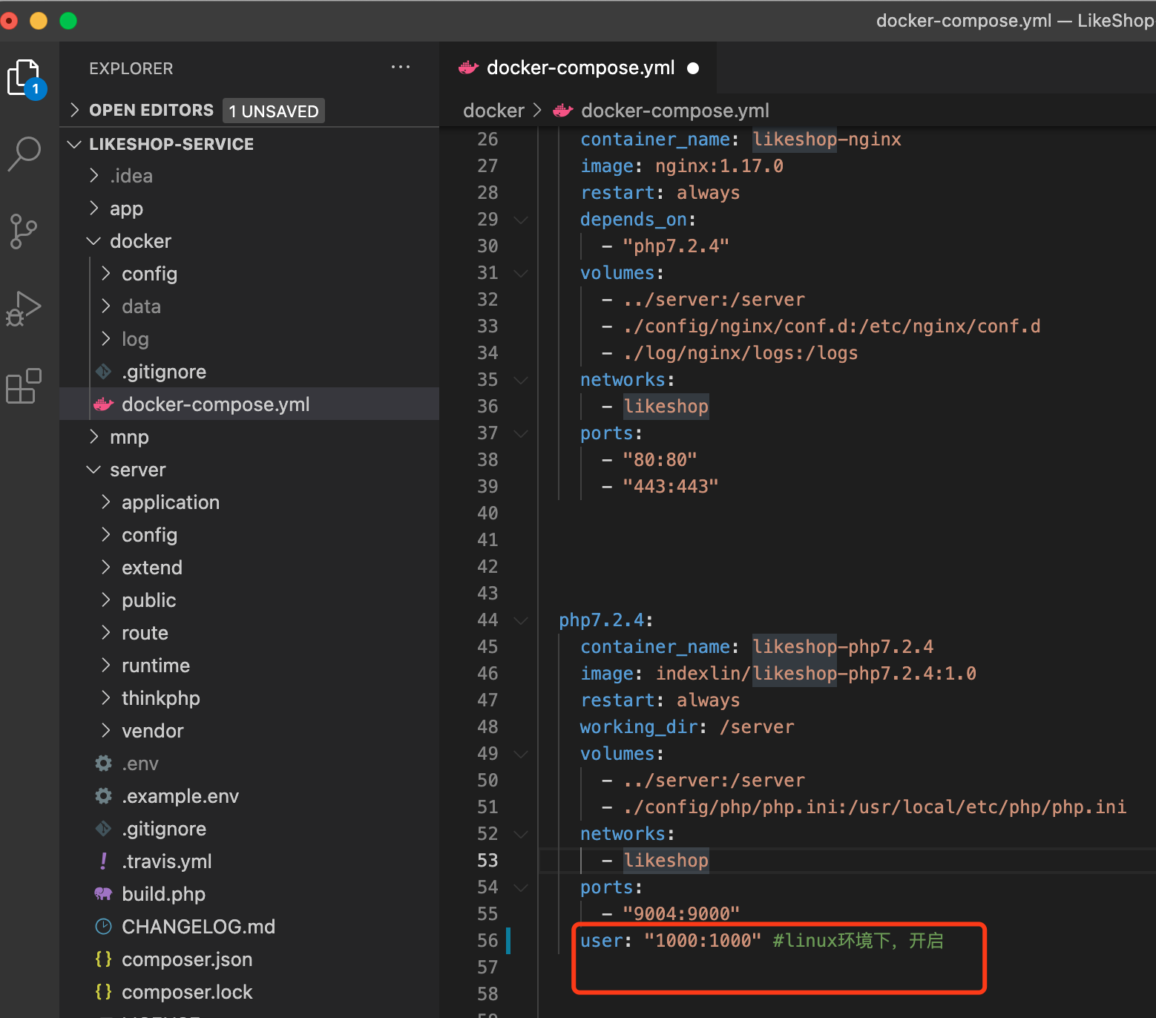The height and width of the screenshot is (1018, 1156).
Task: Expand the extend folder
Action: click(x=105, y=568)
